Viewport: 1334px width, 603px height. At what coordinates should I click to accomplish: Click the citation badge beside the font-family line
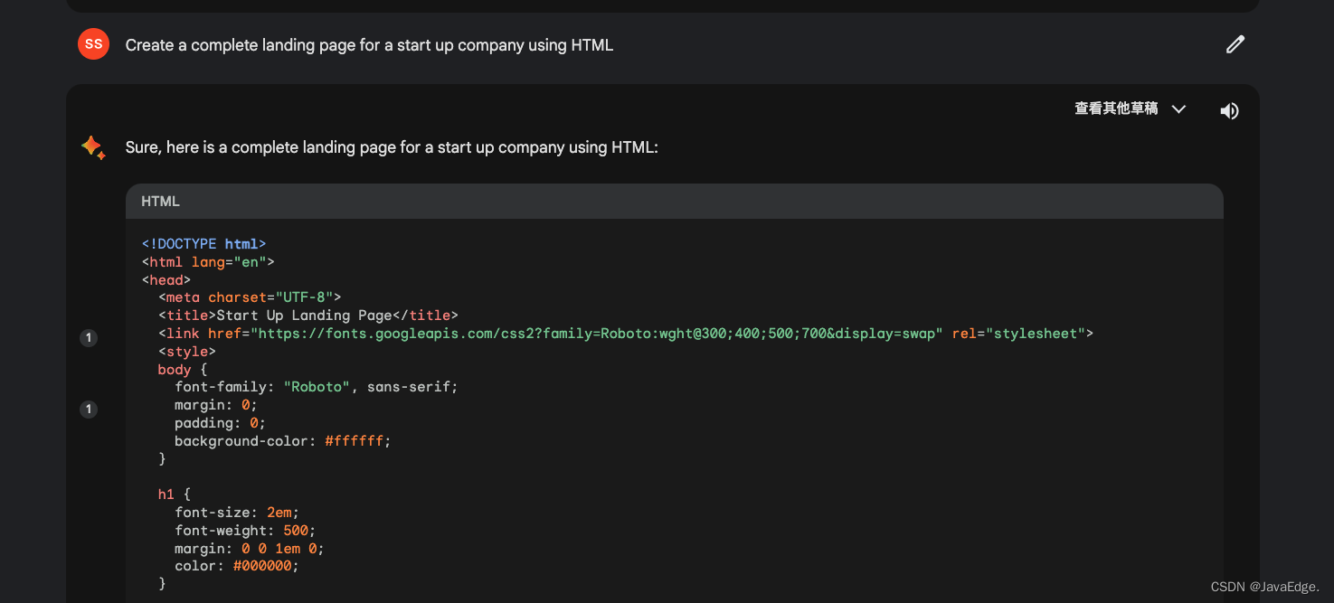coord(89,410)
